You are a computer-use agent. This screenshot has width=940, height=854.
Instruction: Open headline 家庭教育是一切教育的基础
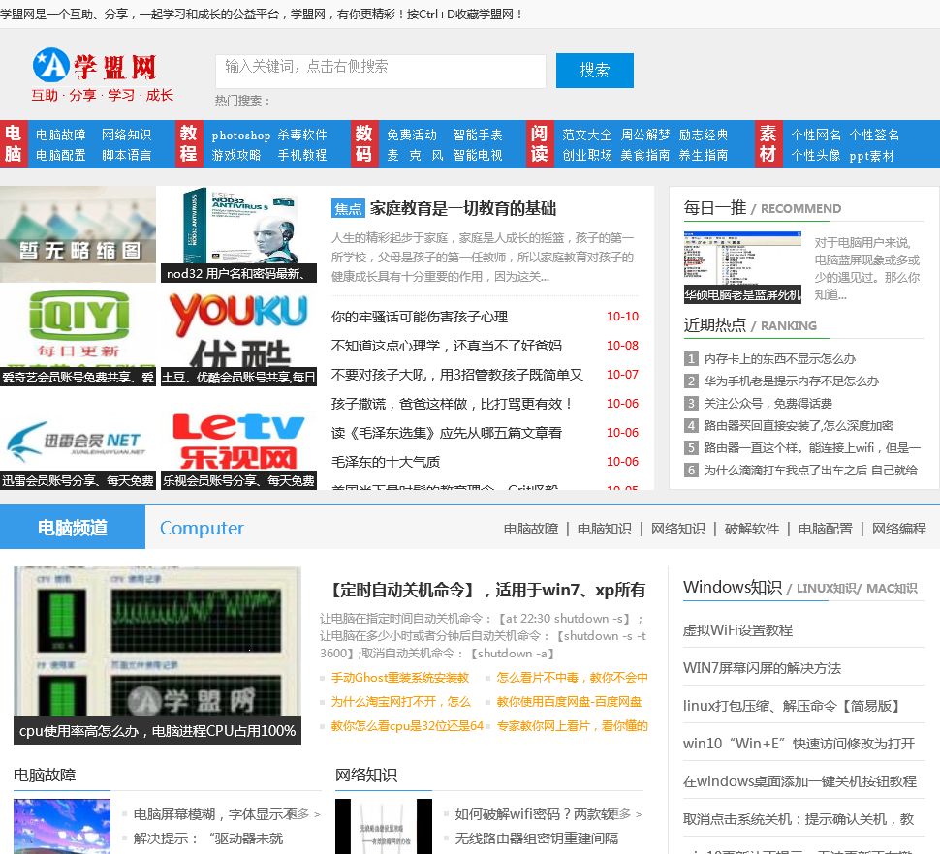[x=463, y=208]
